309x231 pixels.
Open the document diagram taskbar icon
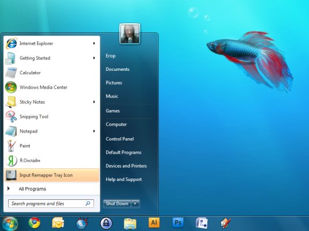[x=202, y=224]
